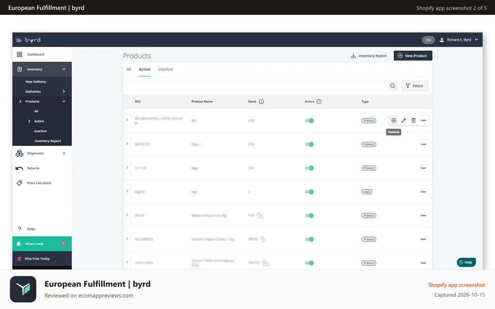Click the Ship Free Today gift icon
The image size is (495, 309).
(x=19, y=259)
